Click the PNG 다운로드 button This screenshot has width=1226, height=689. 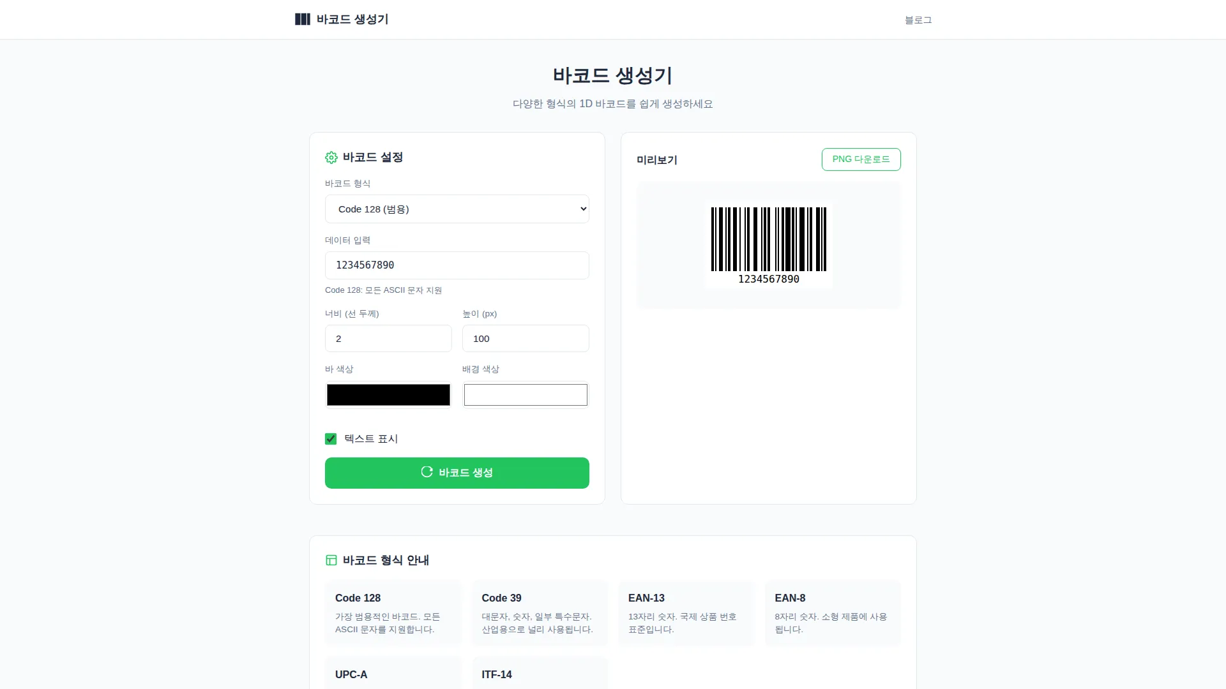point(861,159)
